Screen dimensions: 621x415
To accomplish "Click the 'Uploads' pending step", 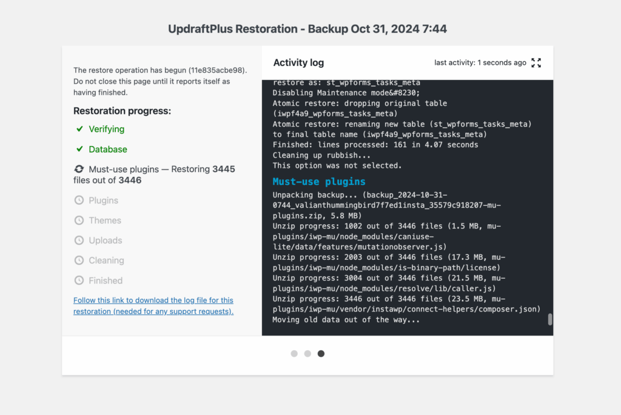I will tap(106, 241).
